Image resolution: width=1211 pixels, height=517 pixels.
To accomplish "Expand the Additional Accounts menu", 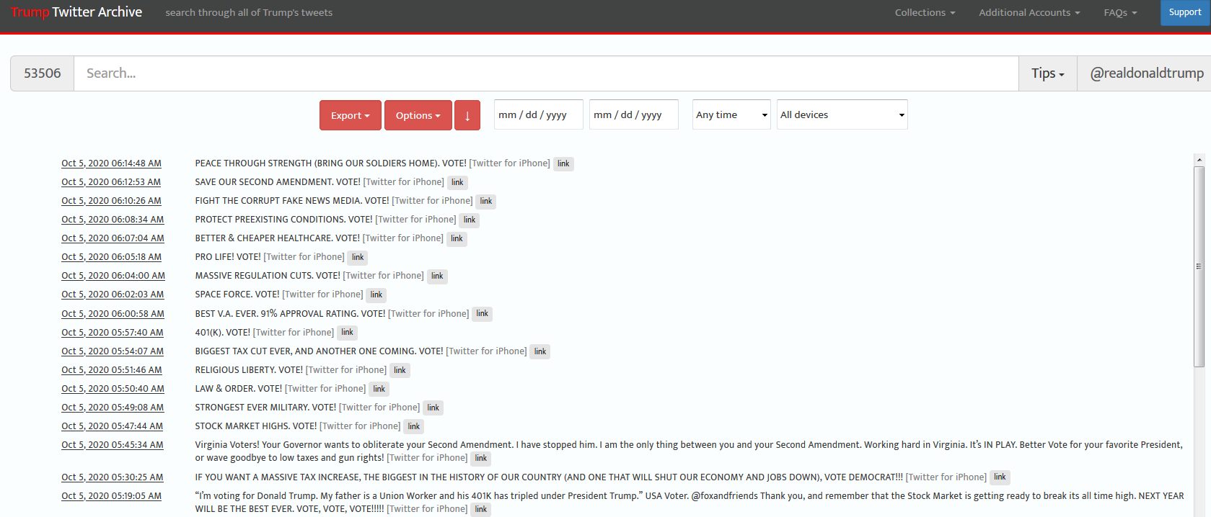I will 1029,12.
